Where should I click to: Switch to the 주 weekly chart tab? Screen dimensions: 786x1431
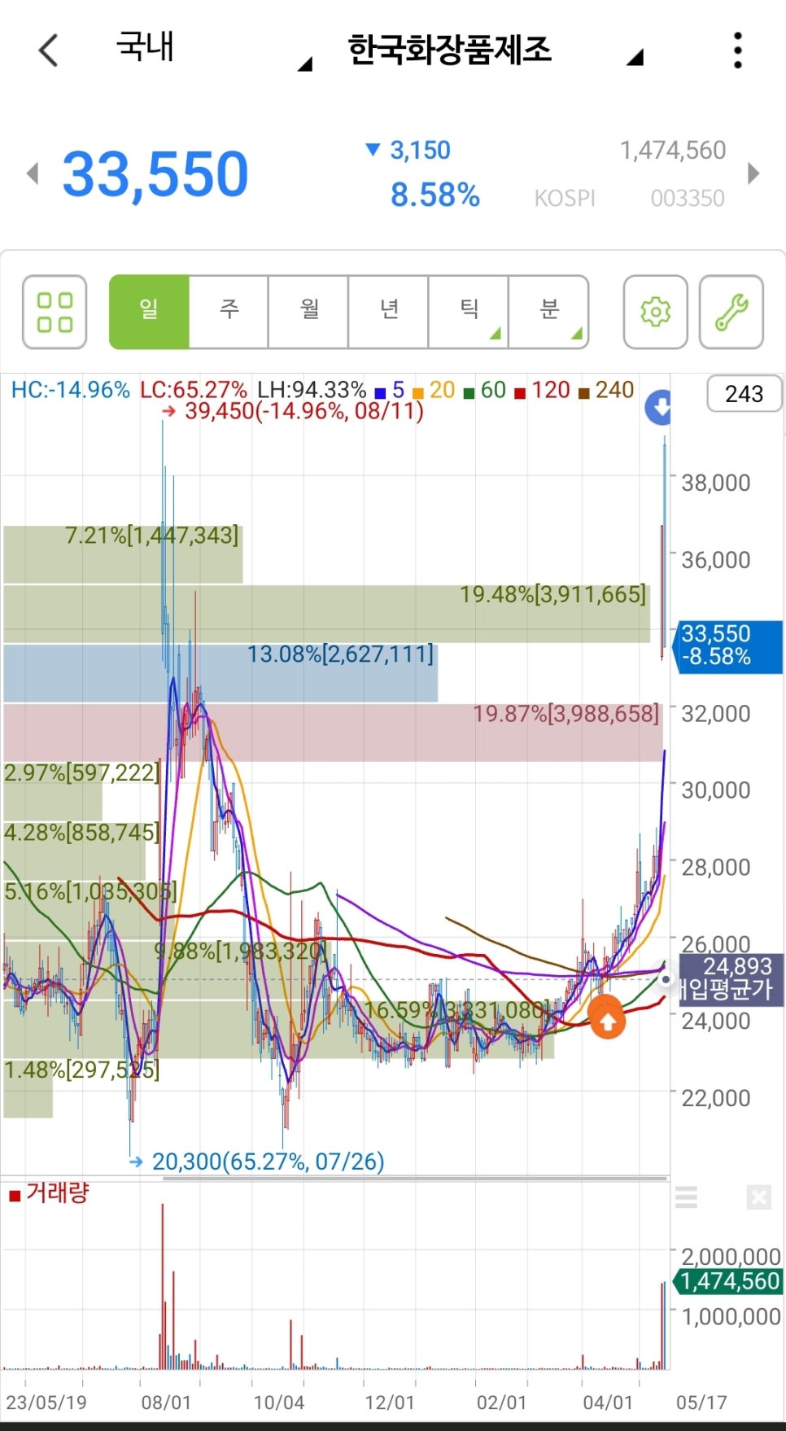(x=229, y=313)
